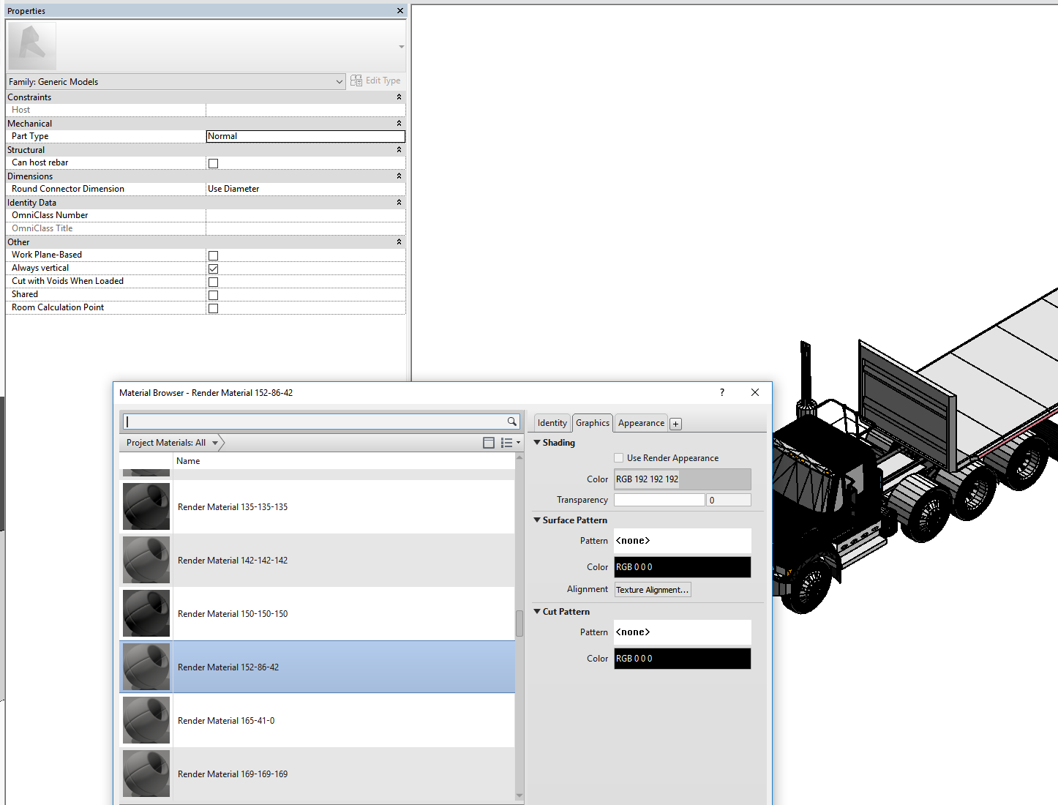Click the Texture Alignment button
Viewport: 1058px width, 805px height.
click(652, 590)
